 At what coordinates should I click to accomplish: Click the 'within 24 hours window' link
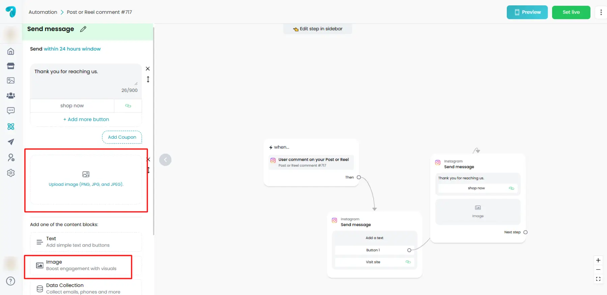pyautogui.click(x=72, y=49)
